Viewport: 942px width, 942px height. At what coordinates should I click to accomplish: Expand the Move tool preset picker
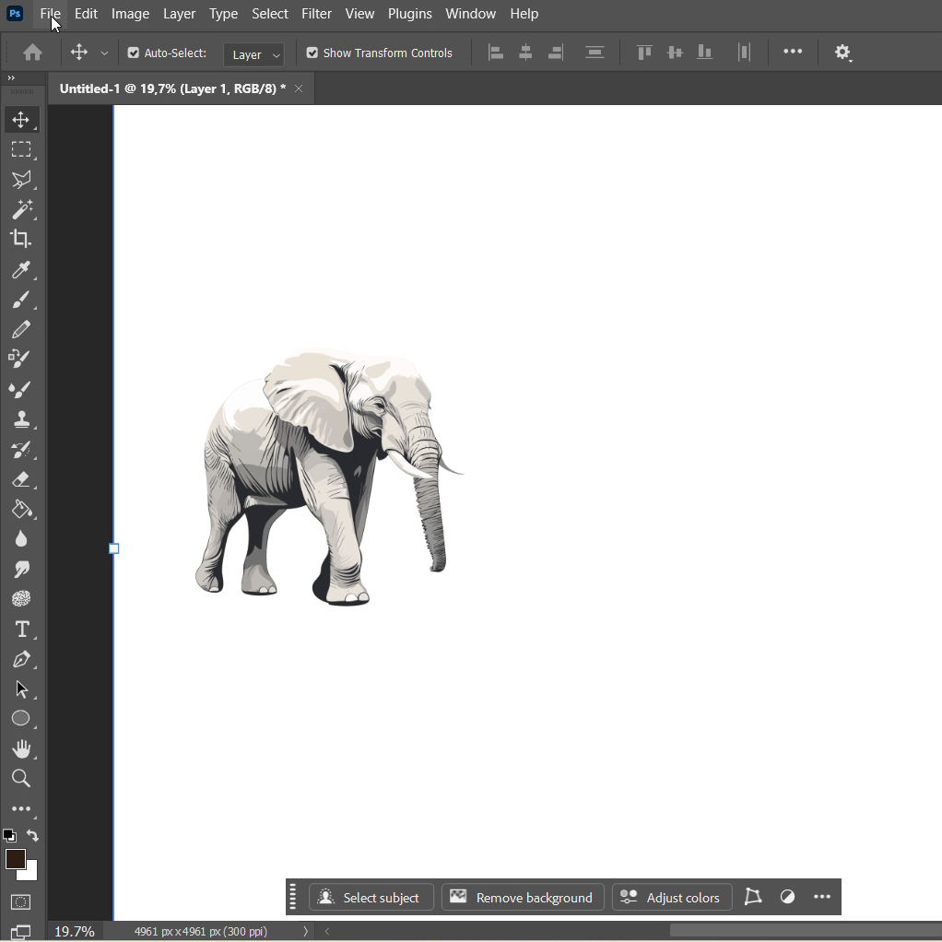[104, 53]
